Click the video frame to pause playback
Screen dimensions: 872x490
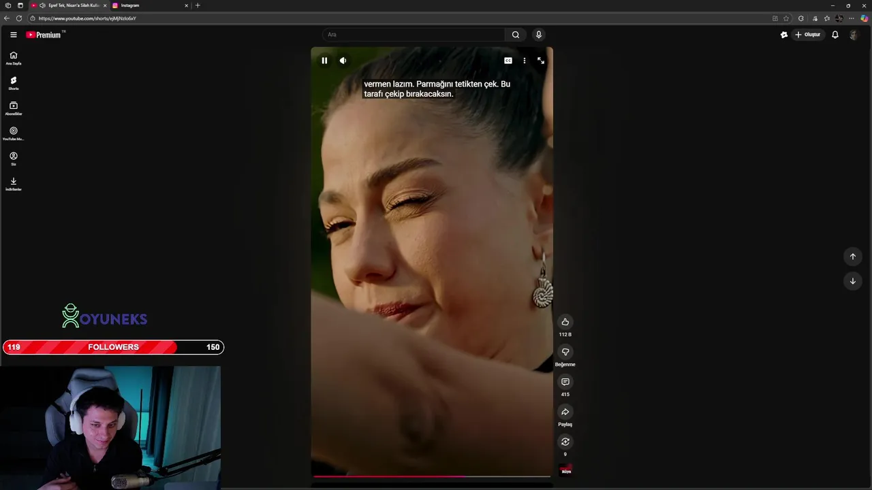(x=432, y=261)
